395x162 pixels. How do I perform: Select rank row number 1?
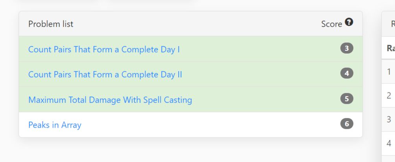point(388,72)
